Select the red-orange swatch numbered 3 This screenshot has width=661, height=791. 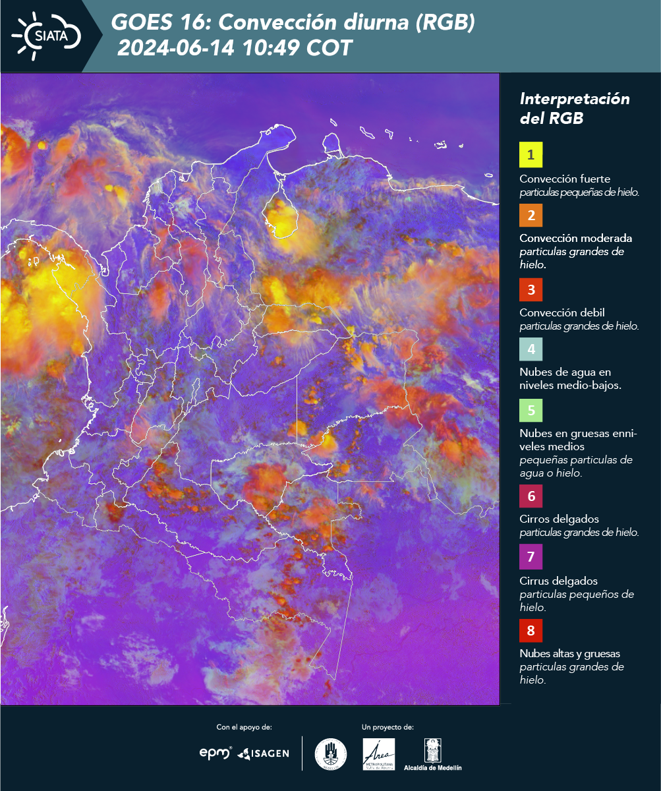point(531,289)
